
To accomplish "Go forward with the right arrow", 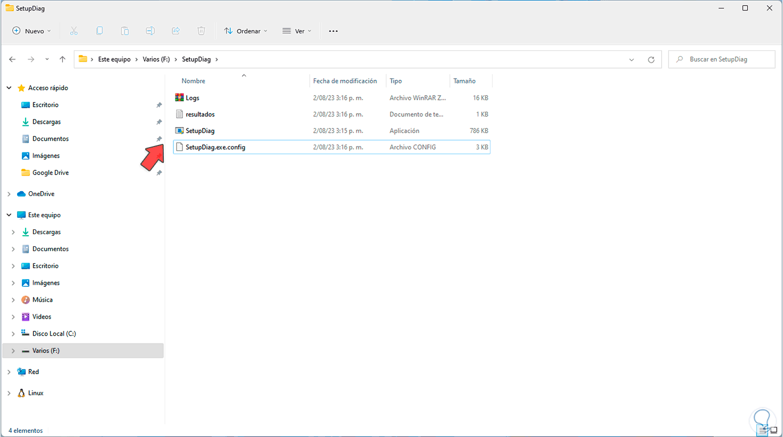I will click(31, 59).
